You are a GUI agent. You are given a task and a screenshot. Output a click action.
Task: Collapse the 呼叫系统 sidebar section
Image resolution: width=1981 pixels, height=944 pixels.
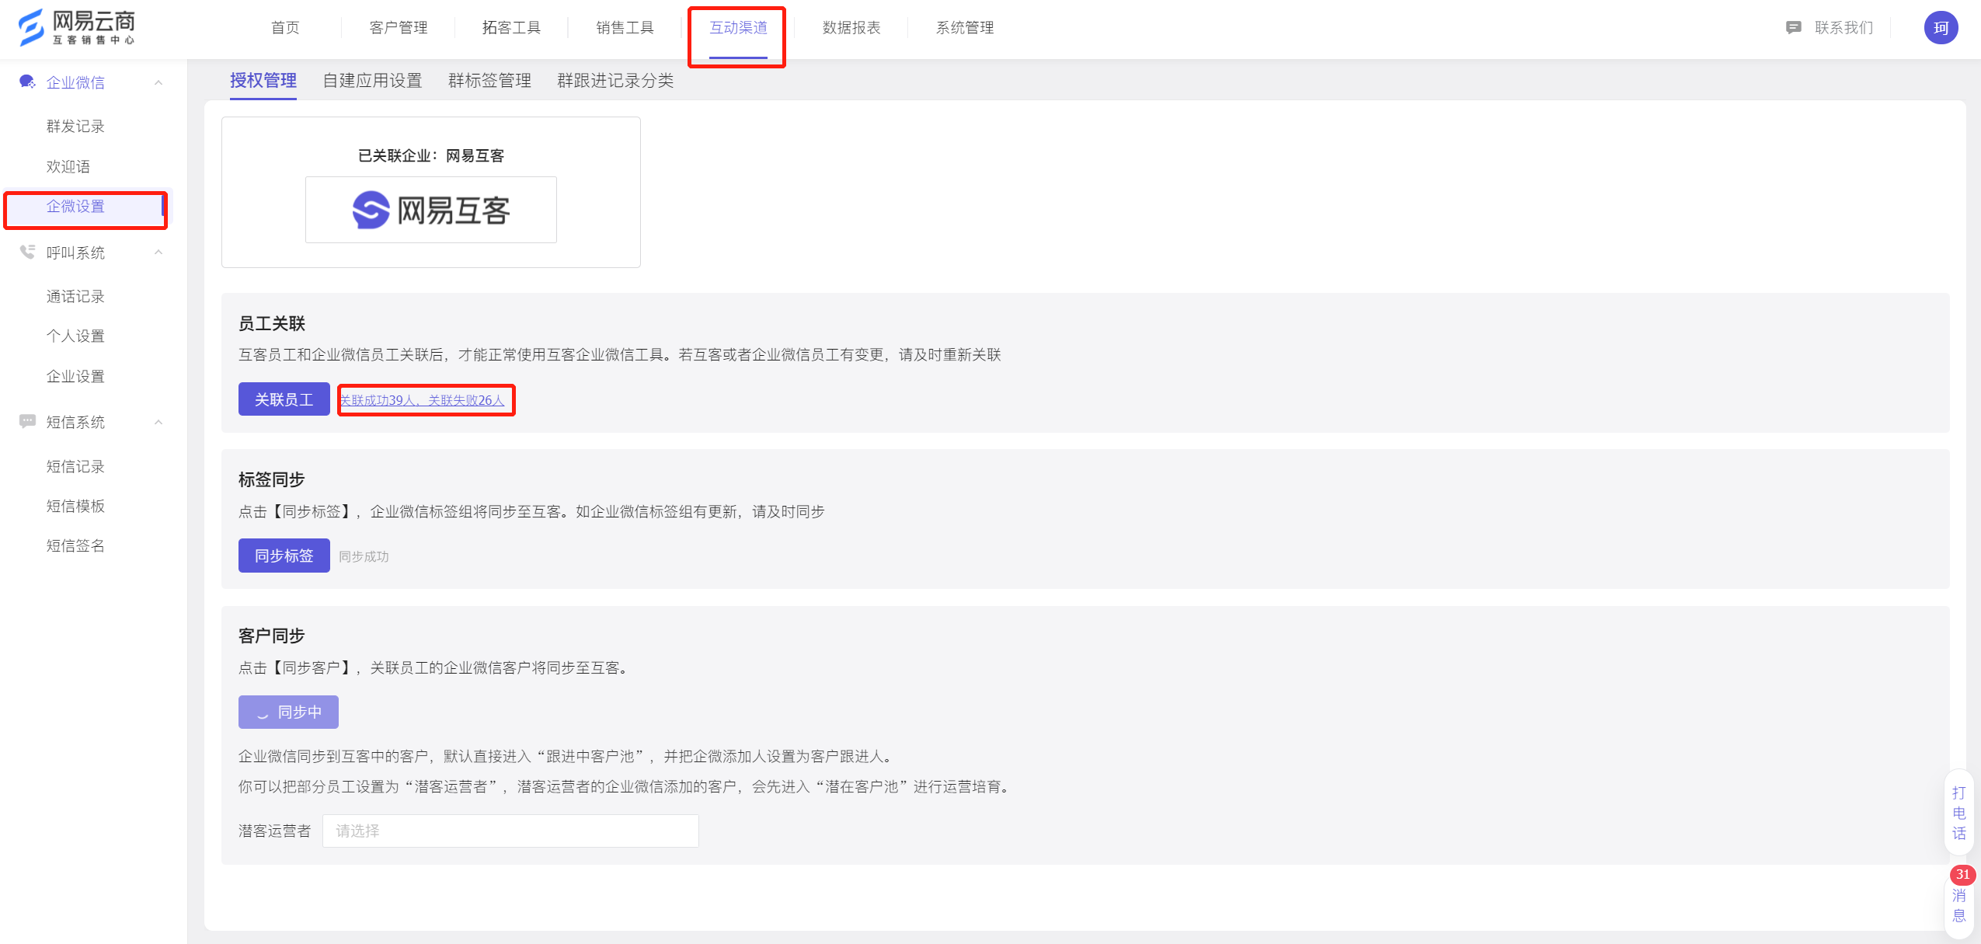click(x=158, y=252)
